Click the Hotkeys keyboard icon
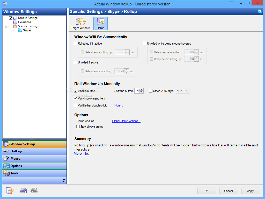 6,151
